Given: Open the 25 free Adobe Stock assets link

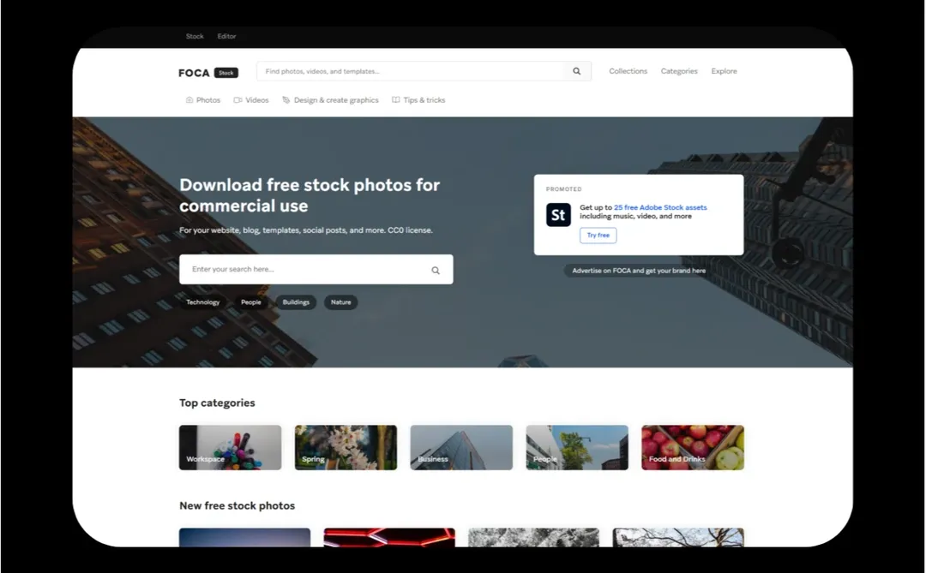Looking at the screenshot, I should click(660, 208).
